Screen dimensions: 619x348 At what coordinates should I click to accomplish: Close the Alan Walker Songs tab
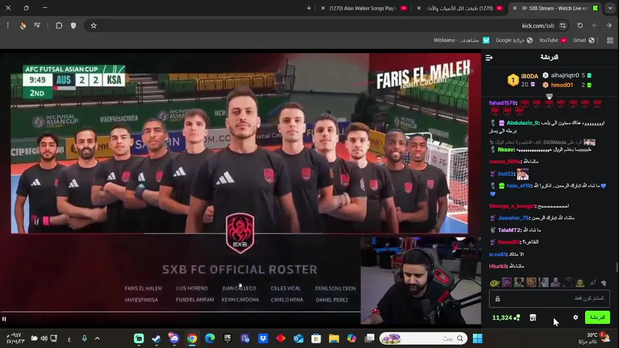[x=323, y=8]
